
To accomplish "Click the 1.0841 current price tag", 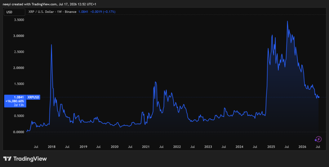I will pos(19,97).
